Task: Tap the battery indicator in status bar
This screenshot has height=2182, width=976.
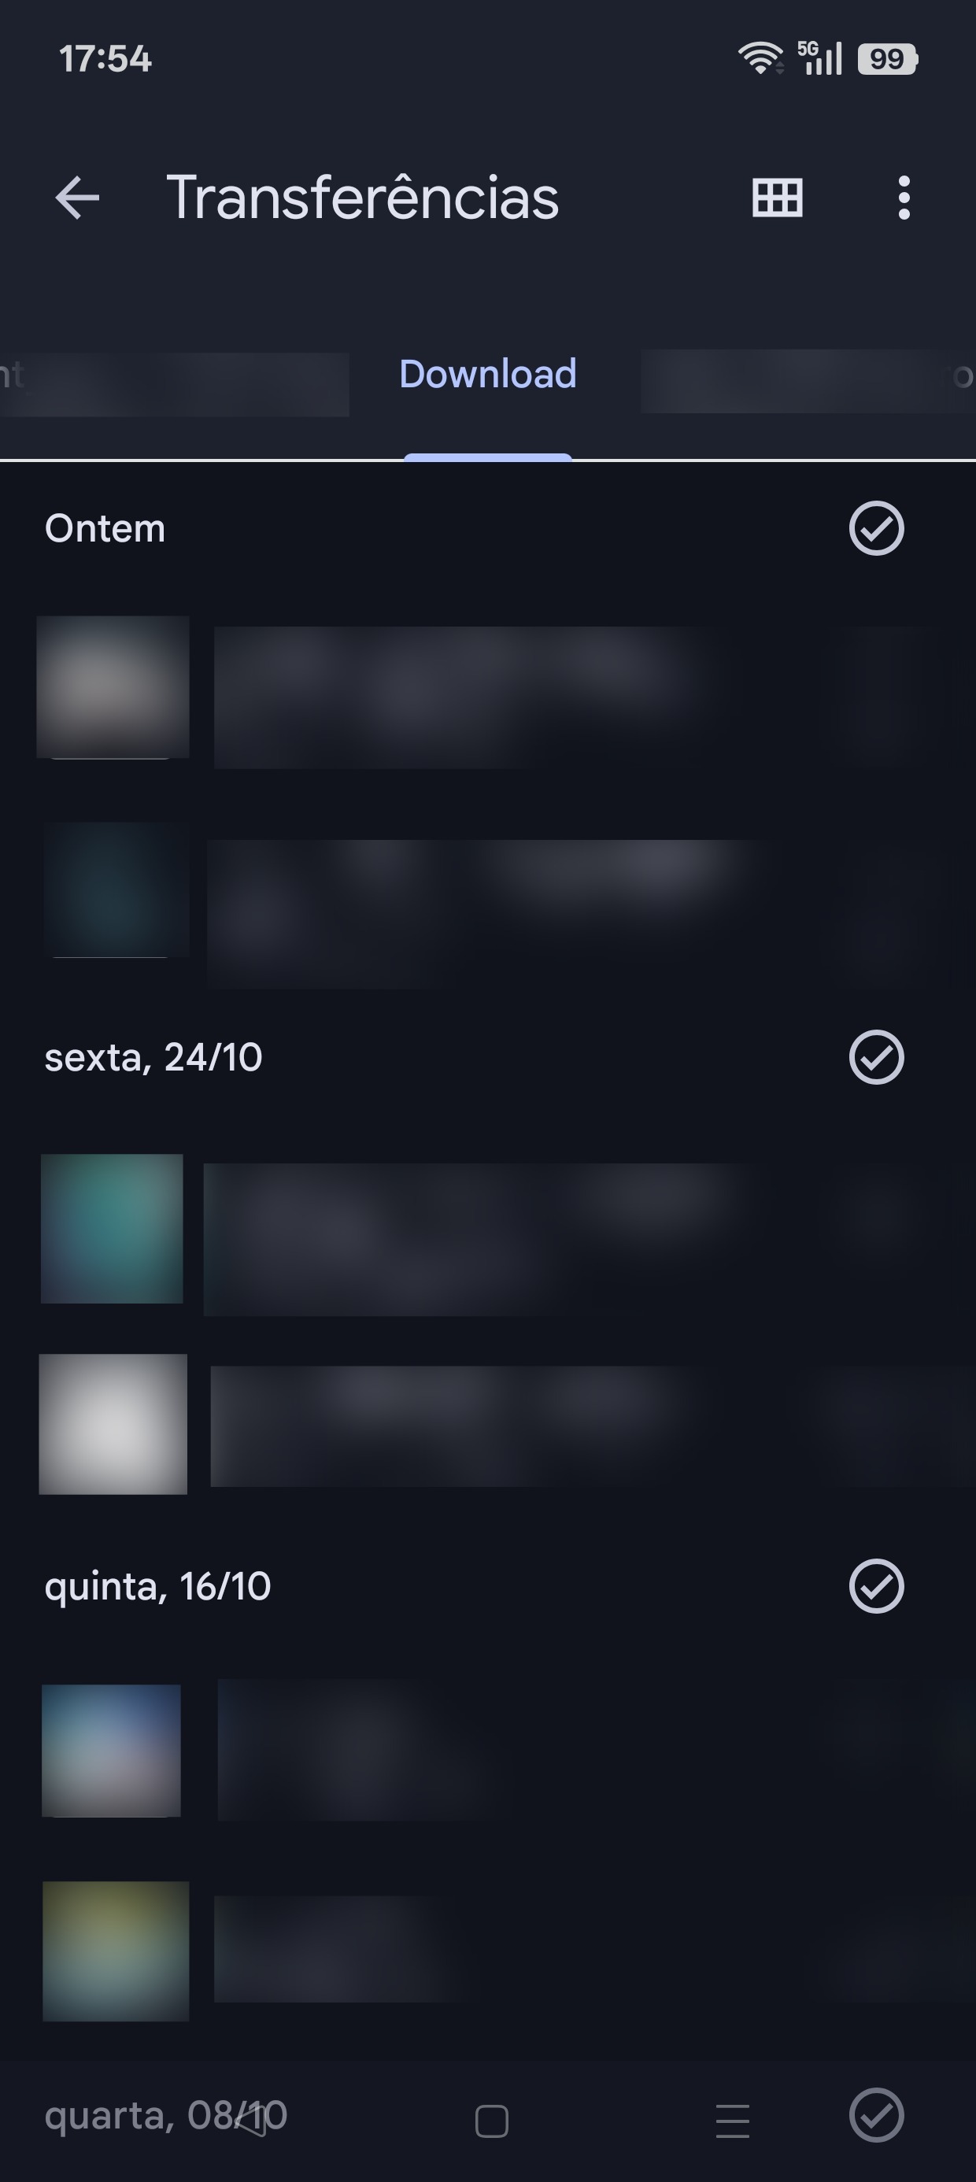Action: tap(887, 59)
